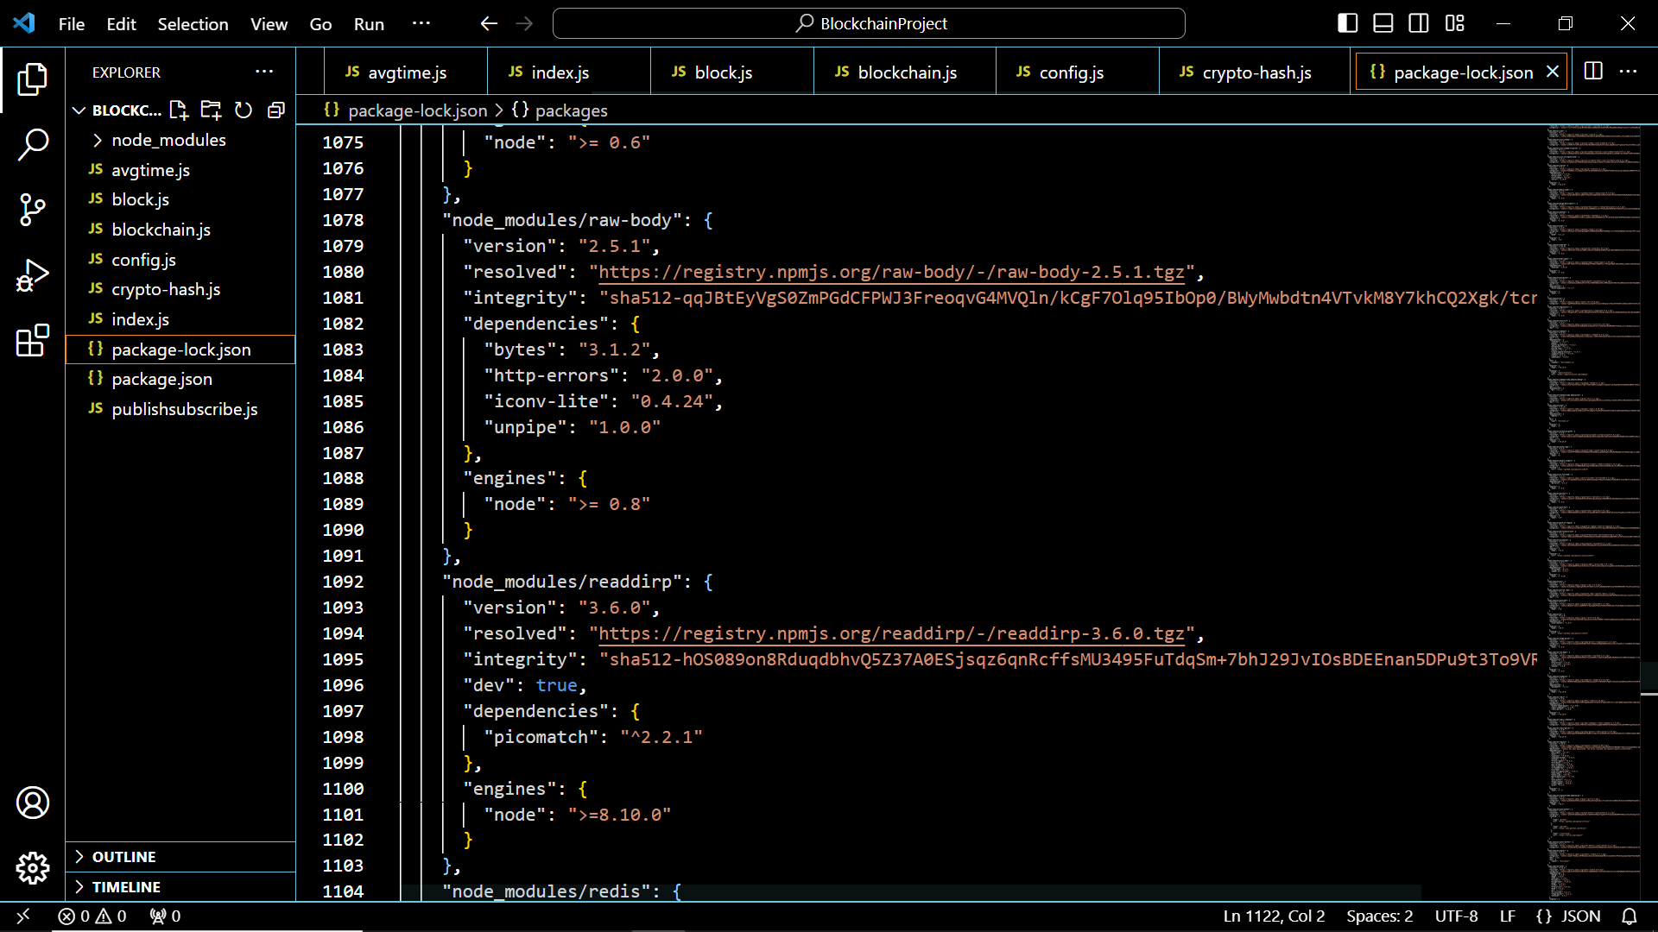Open the Extensions view
The width and height of the screenshot is (1658, 932).
coord(33,341)
